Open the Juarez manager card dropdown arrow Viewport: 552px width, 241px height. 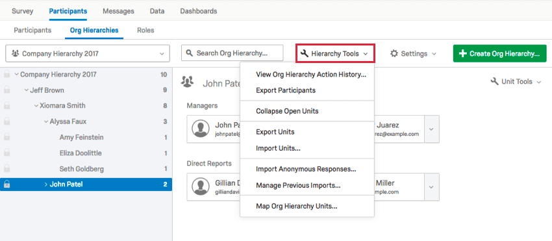pyautogui.click(x=431, y=129)
